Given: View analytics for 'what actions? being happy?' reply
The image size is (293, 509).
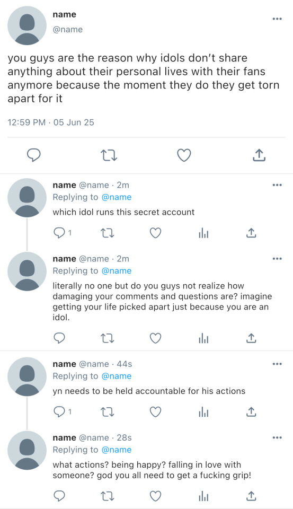Looking at the screenshot, I should [203, 496].
